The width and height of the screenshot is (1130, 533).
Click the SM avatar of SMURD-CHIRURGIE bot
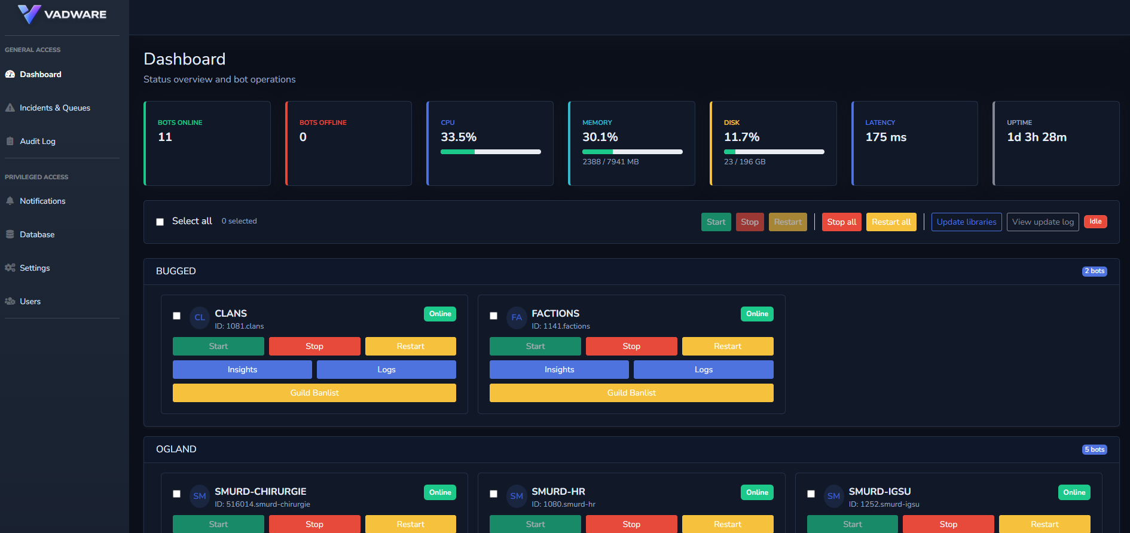point(200,496)
